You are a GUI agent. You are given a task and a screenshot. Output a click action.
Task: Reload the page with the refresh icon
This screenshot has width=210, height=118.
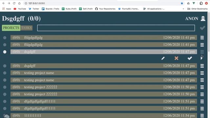pos(14,3)
